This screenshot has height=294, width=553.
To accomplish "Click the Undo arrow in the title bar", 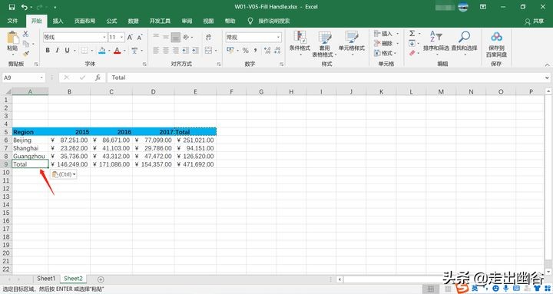I will pos(24,7).
